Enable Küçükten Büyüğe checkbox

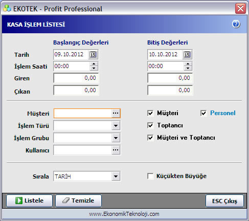[150, 176]
